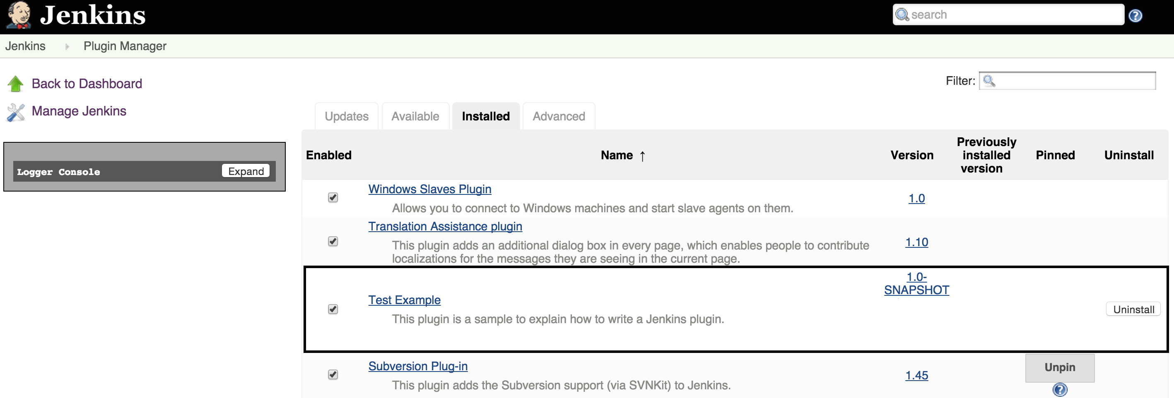Image resolution: width=1174 pixels, height=398 pixels.
Task: Open the Manage Jenkins link
Action: (79, 111)
